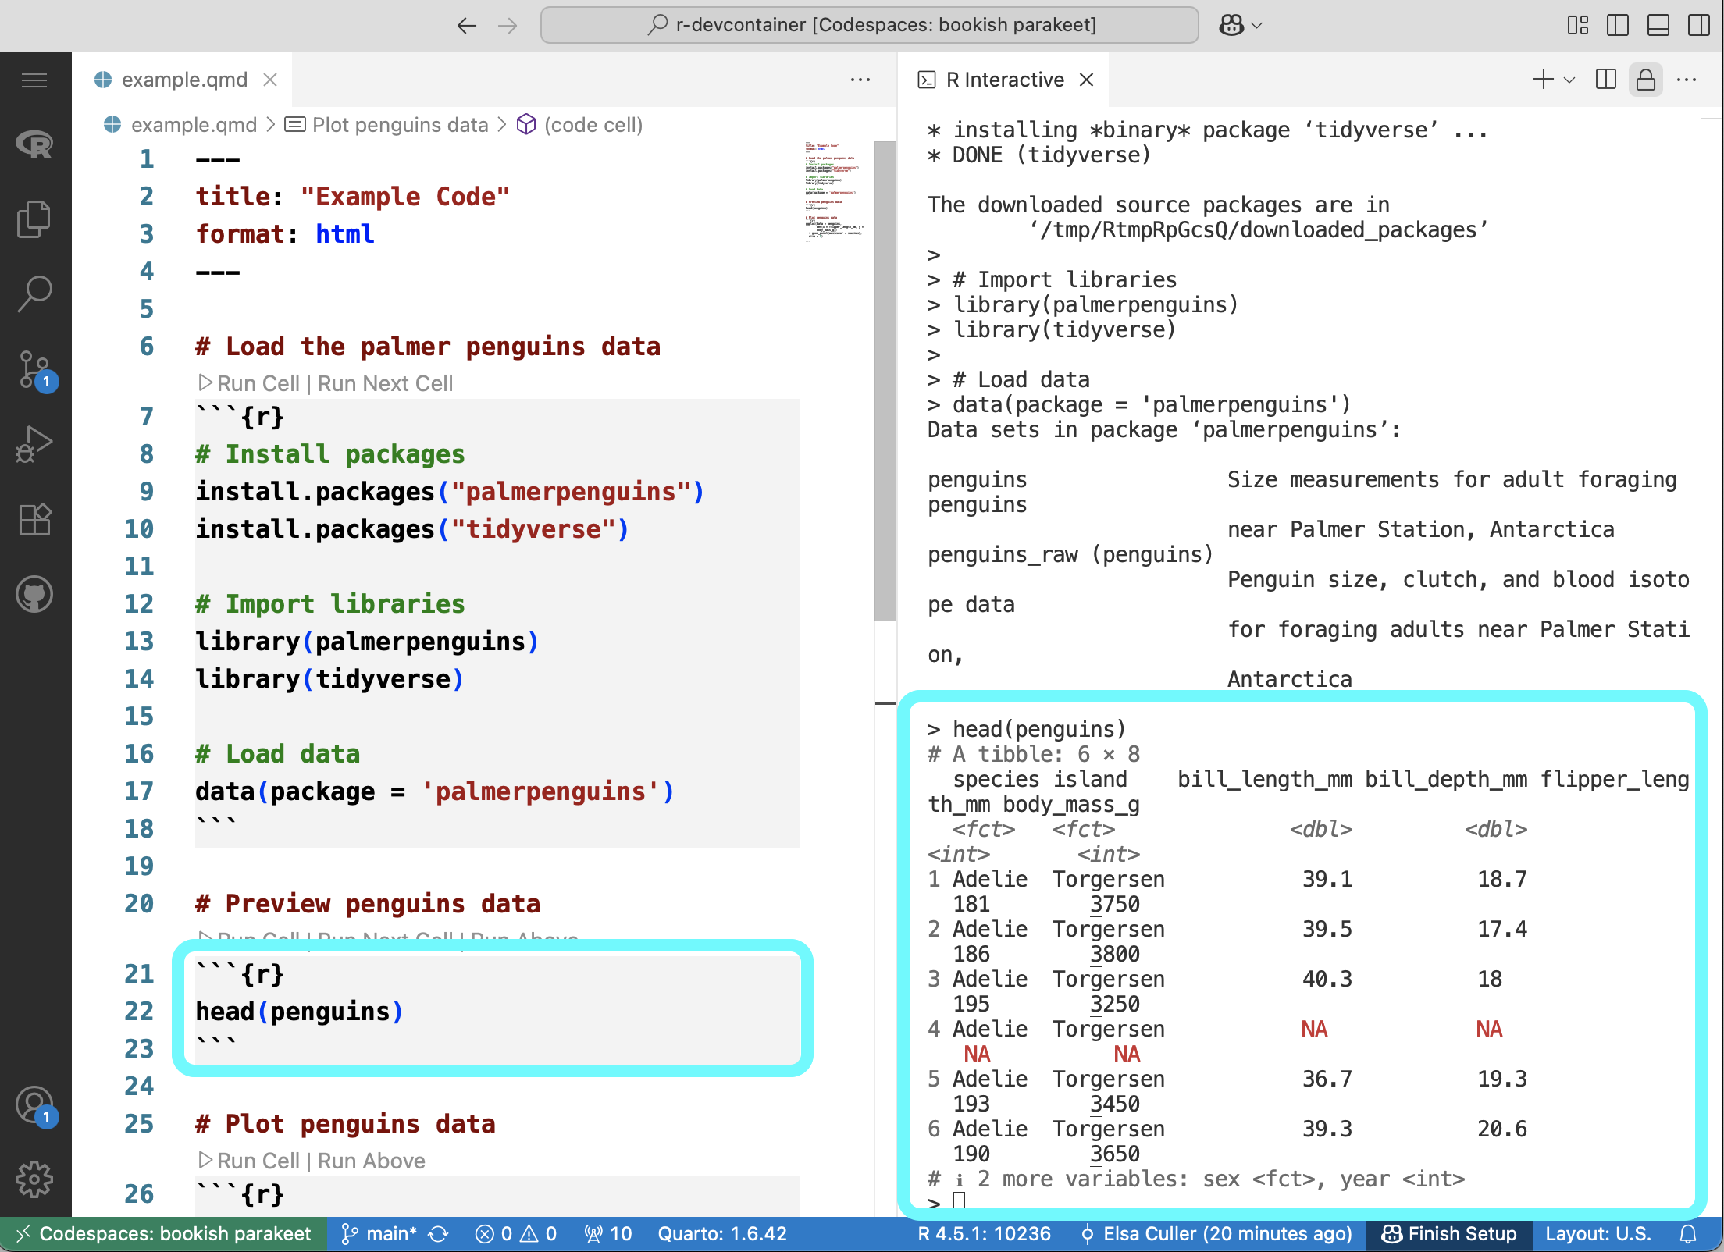This screenshot has width=1724, height=1252.
Task: Click the R 4.5.1: 10236 status item
Action: pyautogui.click(x=984, y=1234)
